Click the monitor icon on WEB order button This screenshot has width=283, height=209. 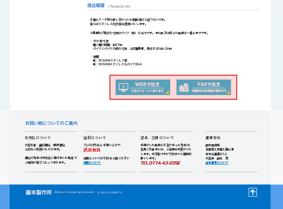[123, 87]
